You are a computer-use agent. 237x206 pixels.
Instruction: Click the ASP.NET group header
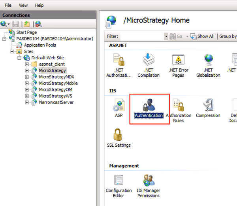(x=118, y=45)
